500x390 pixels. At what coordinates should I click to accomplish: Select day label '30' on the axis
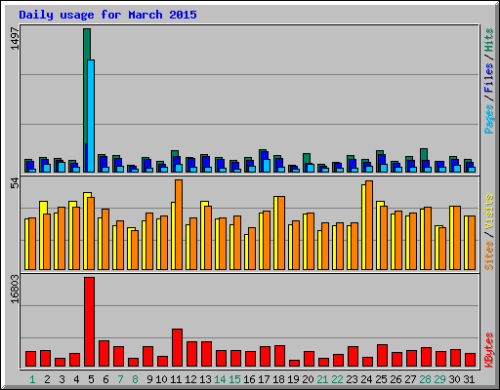coord(454,379)
